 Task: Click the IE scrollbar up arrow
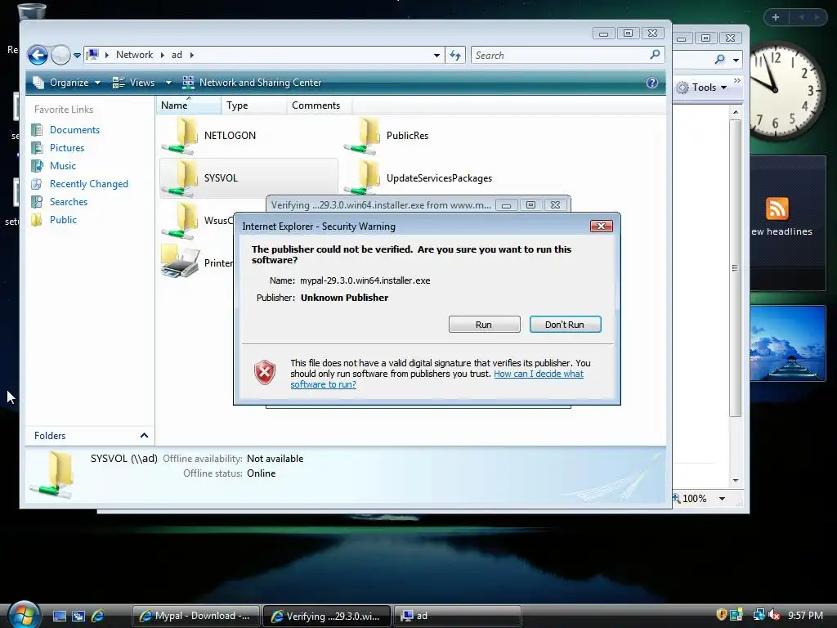point(736,112)
